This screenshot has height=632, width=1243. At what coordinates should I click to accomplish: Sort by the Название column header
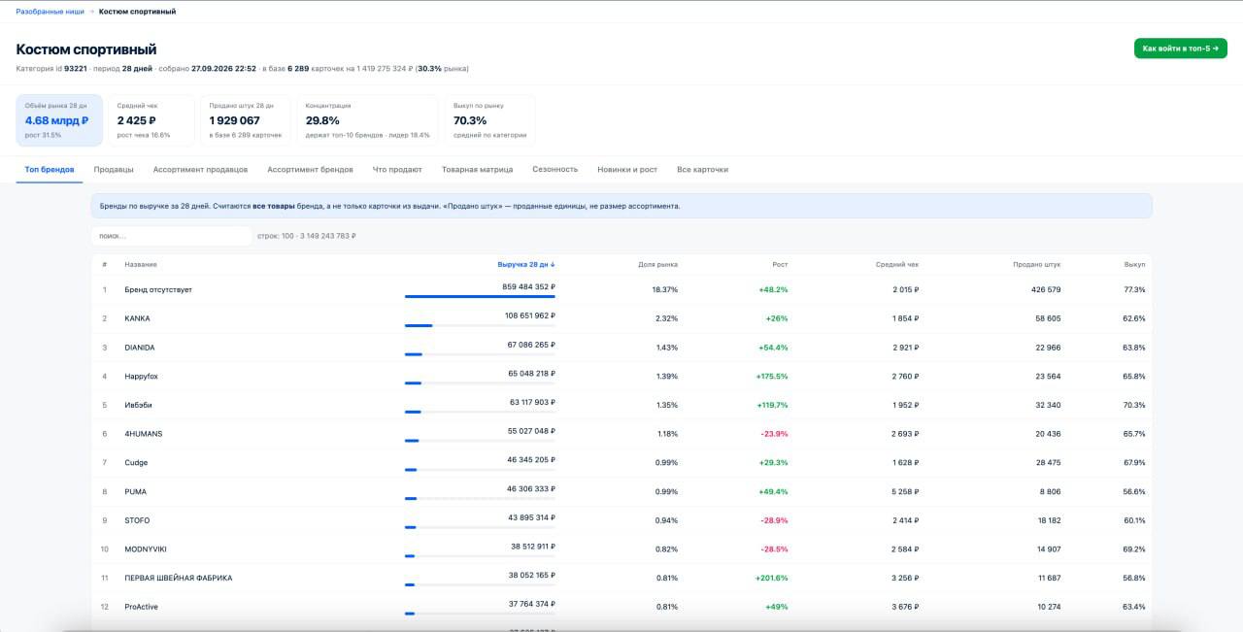(141, 264)
